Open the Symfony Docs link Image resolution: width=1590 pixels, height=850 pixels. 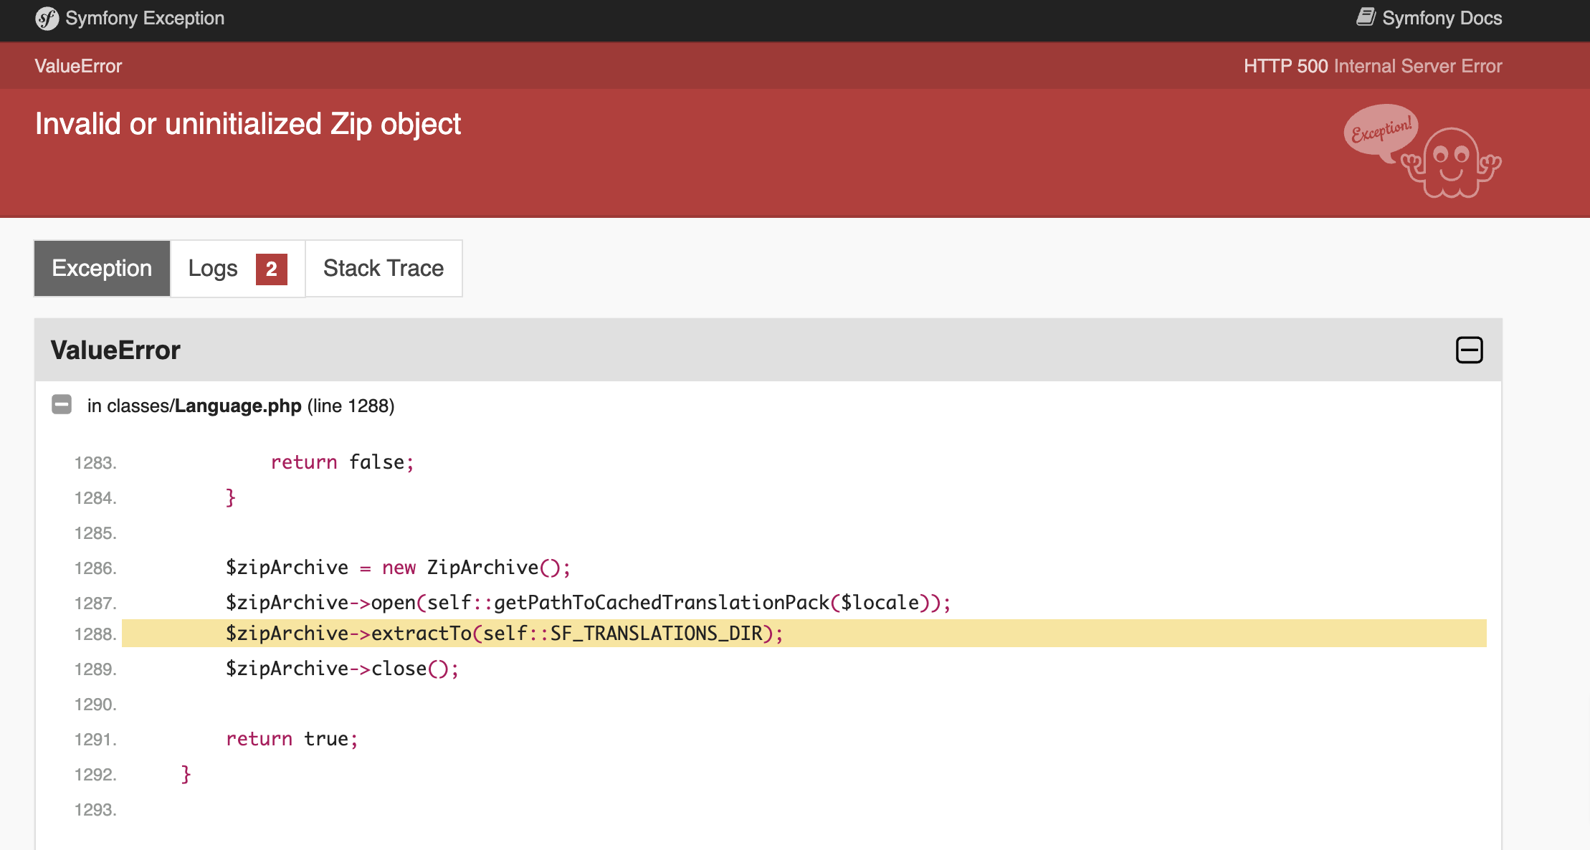point(1441,17)
